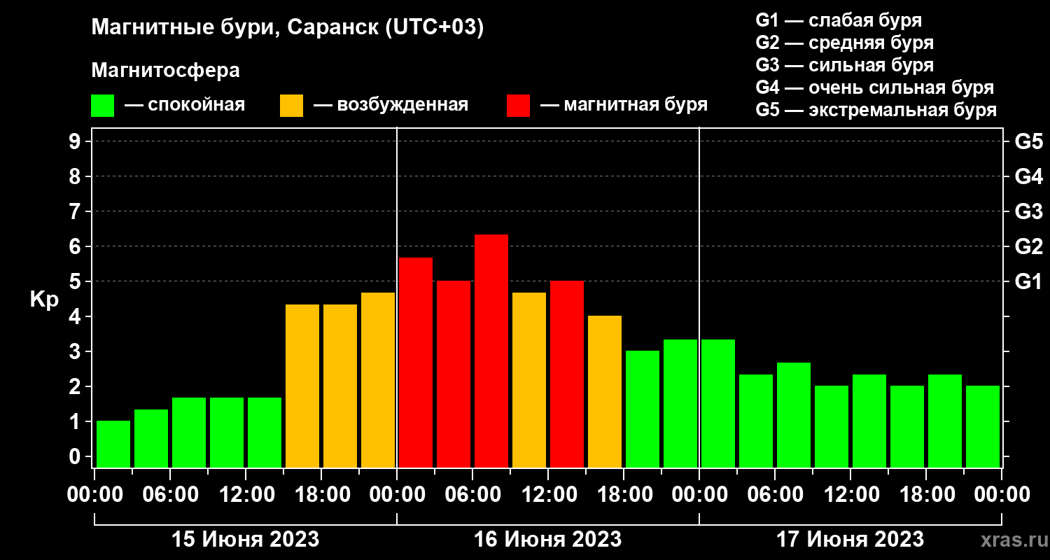Viewport: 1050px width, 560px height.
Task: Click the yellow bar for 16 June 15:00–18:00
Action: click(605, 391)
